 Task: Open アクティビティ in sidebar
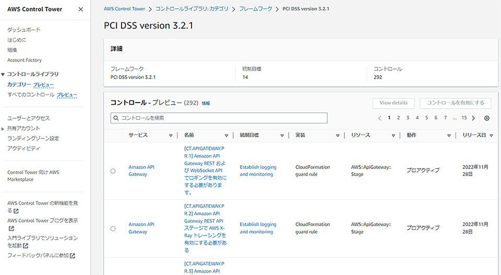pyautogui.click(x=23, y=148)
